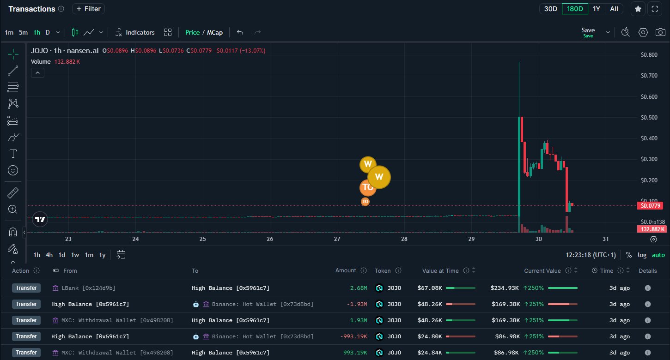Screen dimensions: 670x360
Task: Toggle percentage scale mode
Action: pyautogui.click(x=629, y=255)
